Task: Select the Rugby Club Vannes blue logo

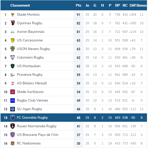Action: [x=13, y=101]
